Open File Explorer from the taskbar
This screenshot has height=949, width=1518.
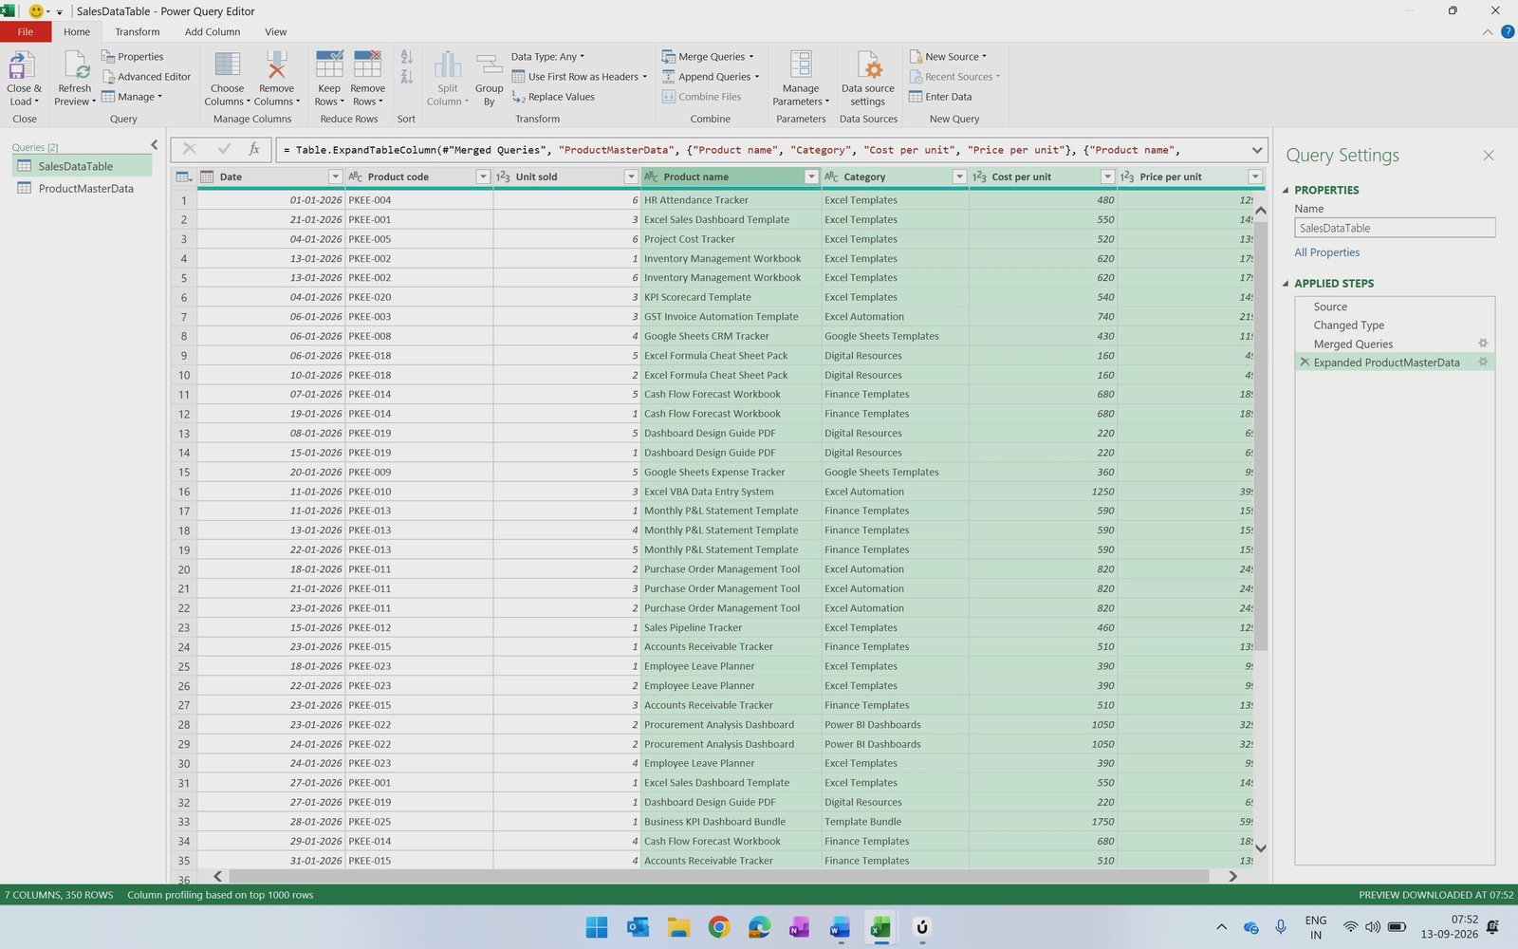(x=678, y=927)
